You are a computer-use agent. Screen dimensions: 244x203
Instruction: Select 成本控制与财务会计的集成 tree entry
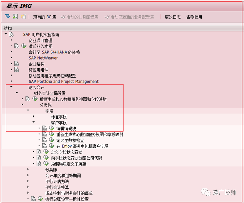point(69,193)
